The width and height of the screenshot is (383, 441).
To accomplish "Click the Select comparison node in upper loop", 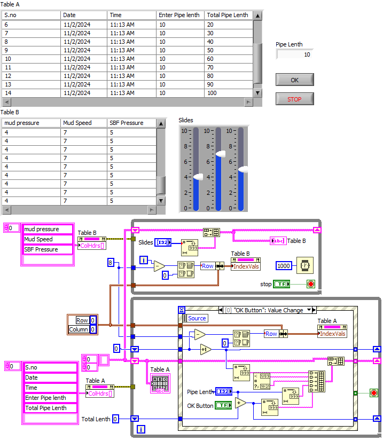I will (186, 270).
